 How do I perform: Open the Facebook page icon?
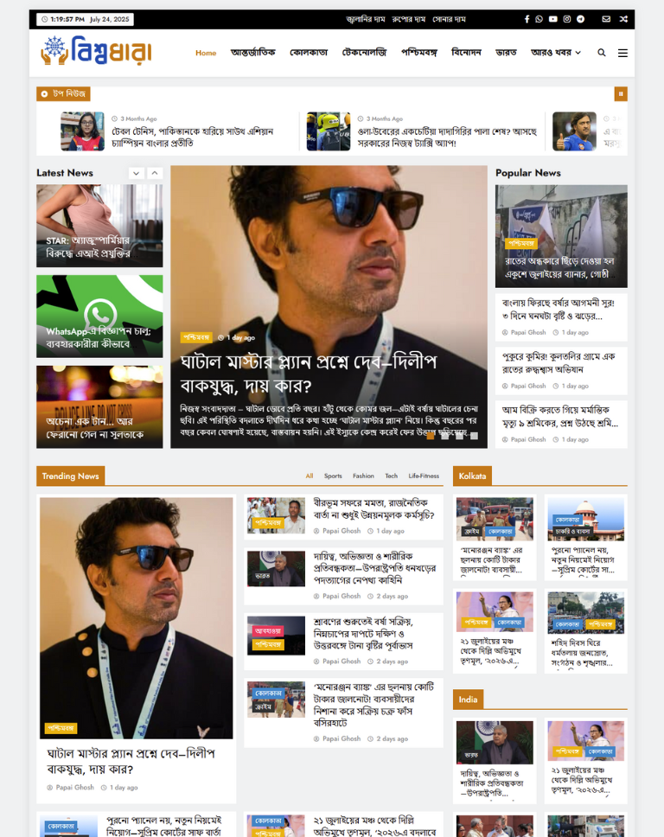coord(527,19)
